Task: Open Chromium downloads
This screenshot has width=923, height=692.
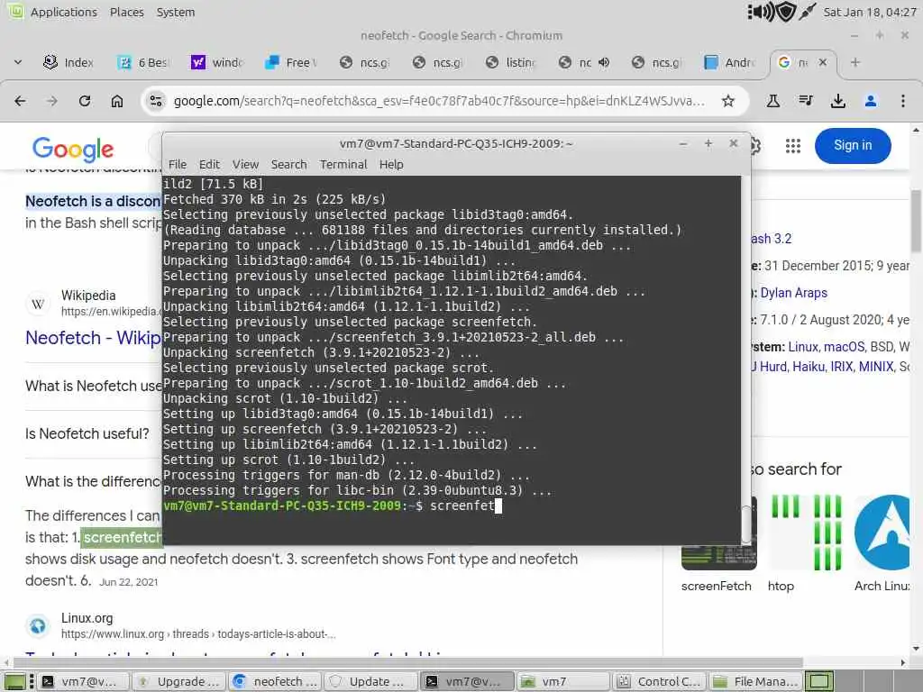Action: 837,101
